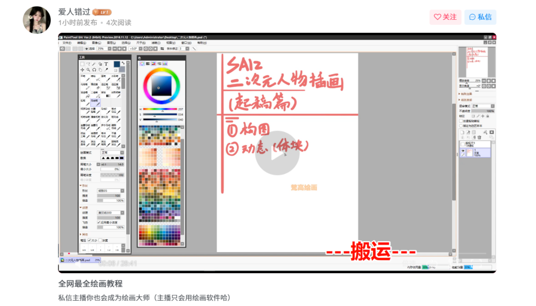Delete the selected layer via trash icon
536x306 pixels.
click(x=479, y=137)
